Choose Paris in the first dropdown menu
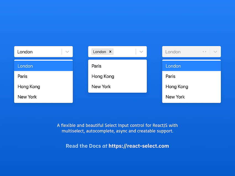This screenshot has height=176, width=235. click(43, 76)
